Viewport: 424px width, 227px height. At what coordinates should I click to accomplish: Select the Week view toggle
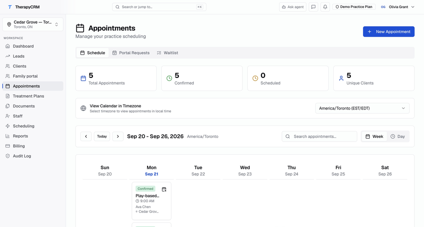pyautogui.click(x=374, y=137)
